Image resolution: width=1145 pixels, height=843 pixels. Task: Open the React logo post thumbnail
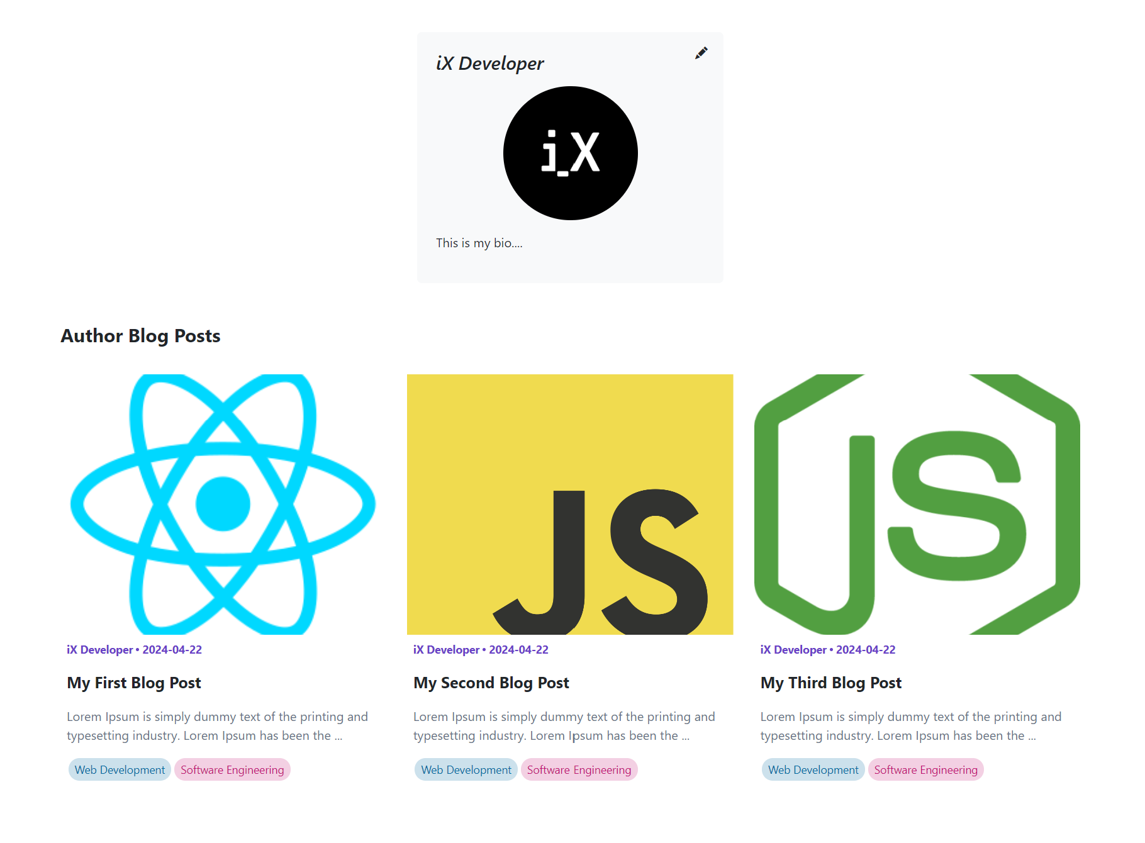point(223,505)
